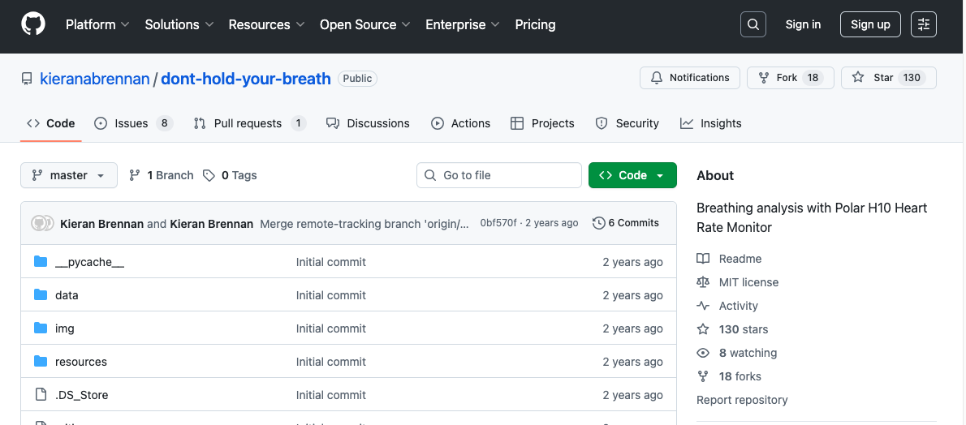The width and height of the screenshot is (966, 425).
Task: Open the resources folder
Action: (x=81, y=362)
